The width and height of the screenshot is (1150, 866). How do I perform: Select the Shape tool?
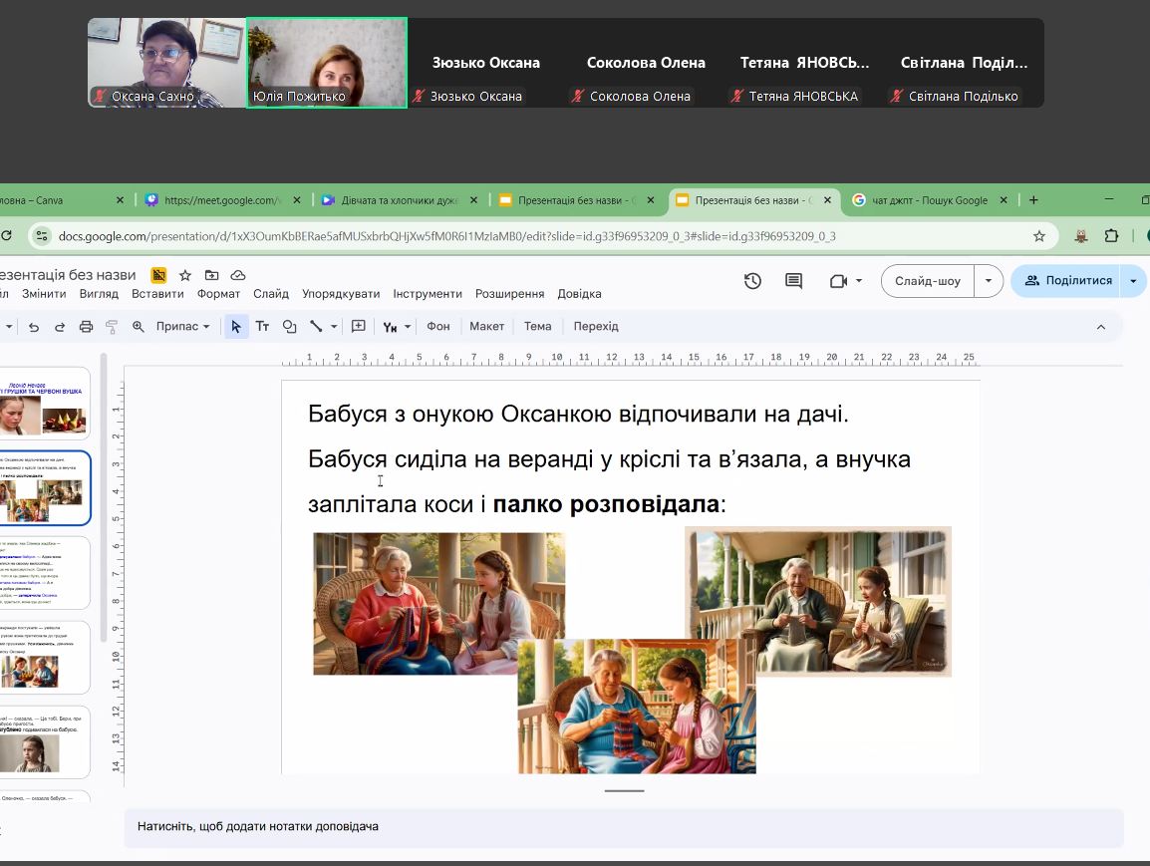tap(289, 327)
